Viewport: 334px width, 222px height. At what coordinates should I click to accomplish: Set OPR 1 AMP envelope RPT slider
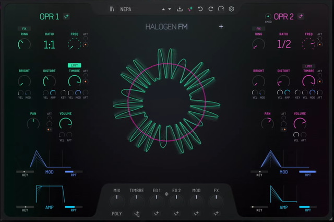tap(74, 207)
